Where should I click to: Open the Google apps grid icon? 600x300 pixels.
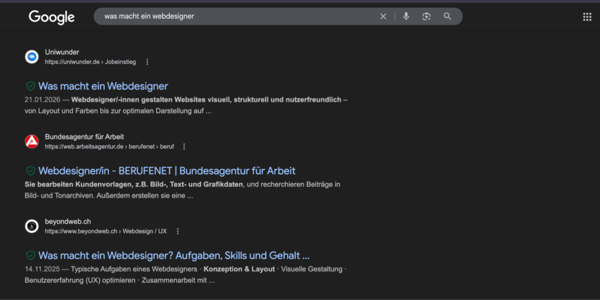[x=587, y=17]
